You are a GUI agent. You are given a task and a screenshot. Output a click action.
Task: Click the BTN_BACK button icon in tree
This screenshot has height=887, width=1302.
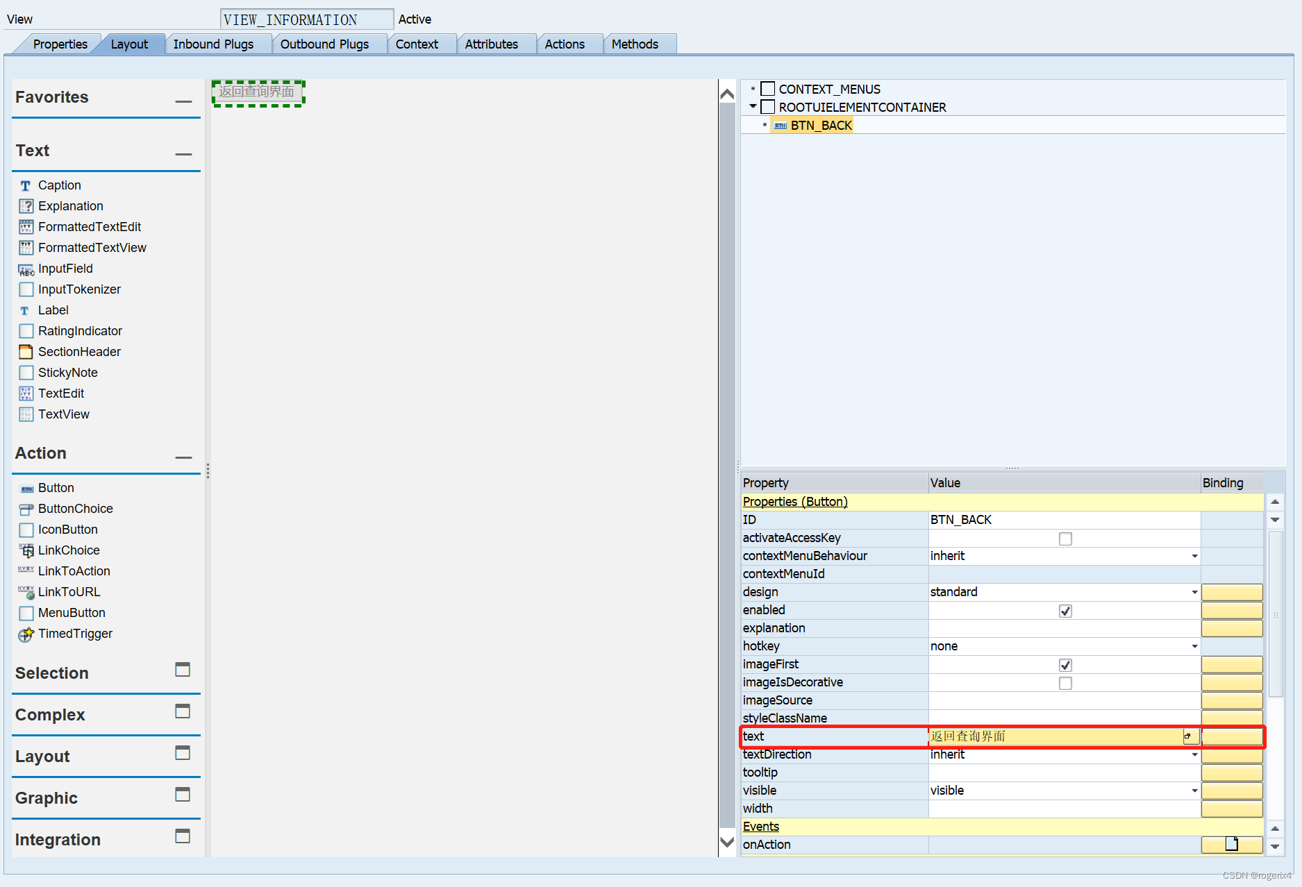[x=781, y=126]
